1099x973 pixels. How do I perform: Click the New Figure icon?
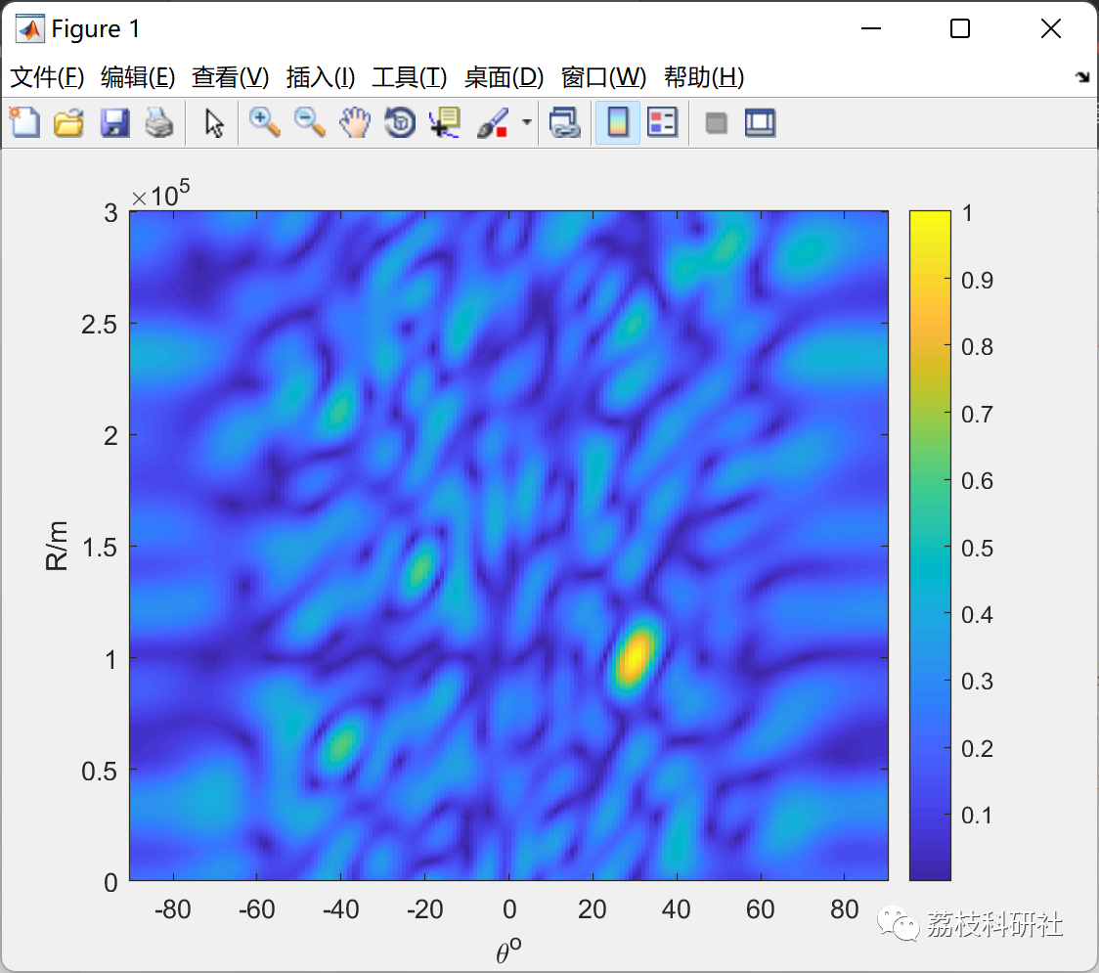click(25, 122)
